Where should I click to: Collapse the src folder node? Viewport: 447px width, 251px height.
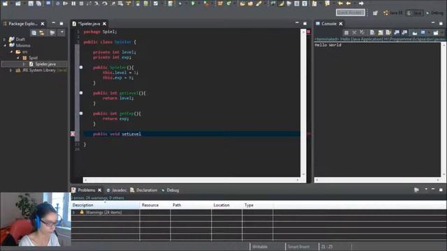[11, 52]
